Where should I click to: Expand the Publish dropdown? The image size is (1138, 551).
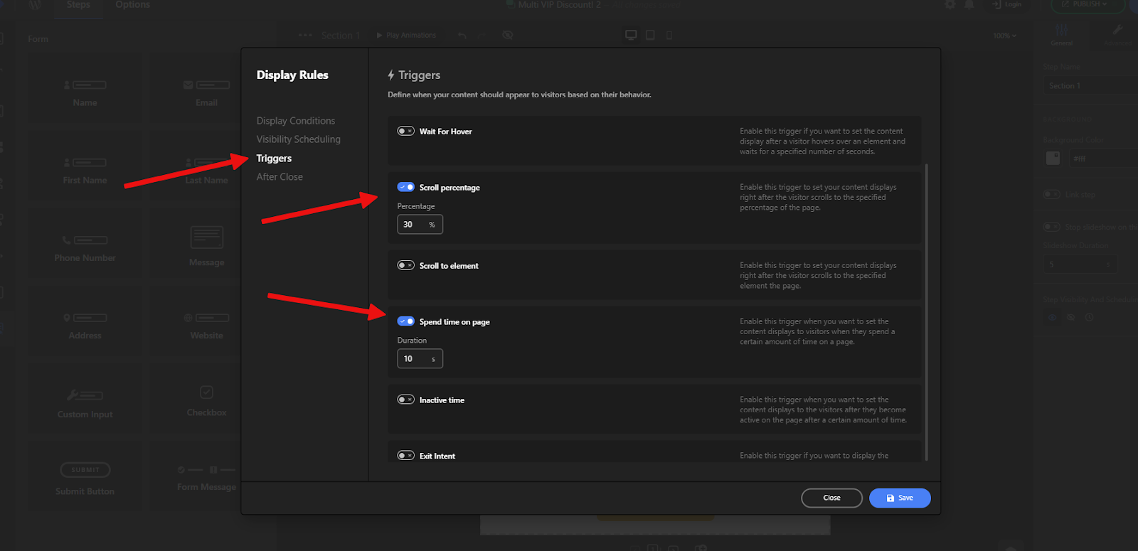[x=1088, y=4]
